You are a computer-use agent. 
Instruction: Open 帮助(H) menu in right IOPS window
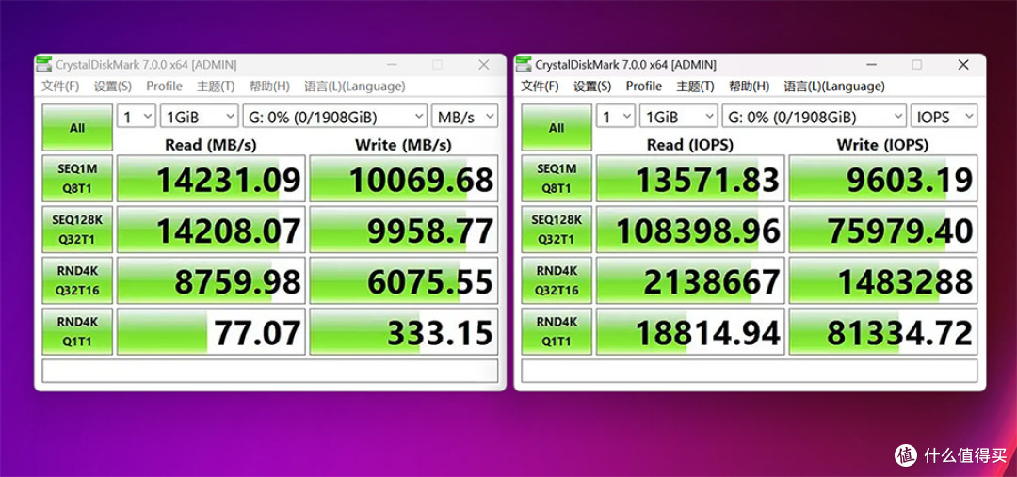(749, 87)
